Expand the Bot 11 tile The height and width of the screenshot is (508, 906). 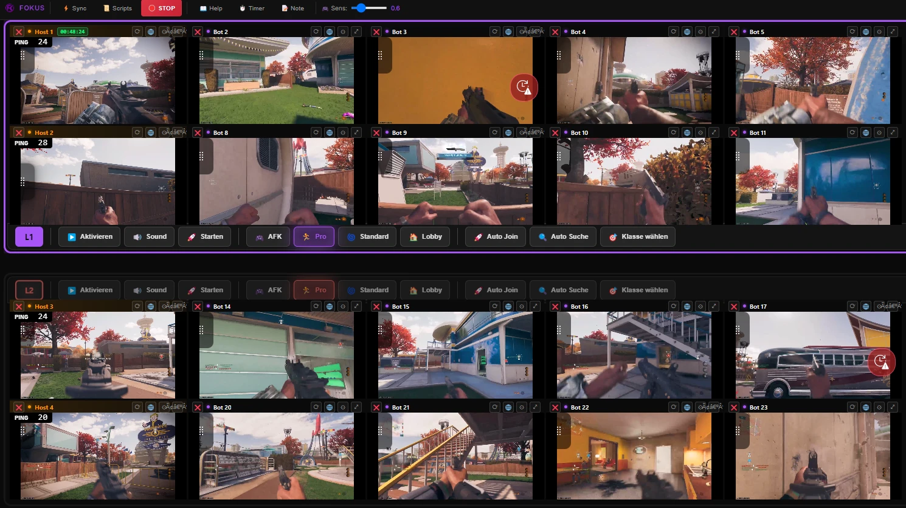coord(893,132)
